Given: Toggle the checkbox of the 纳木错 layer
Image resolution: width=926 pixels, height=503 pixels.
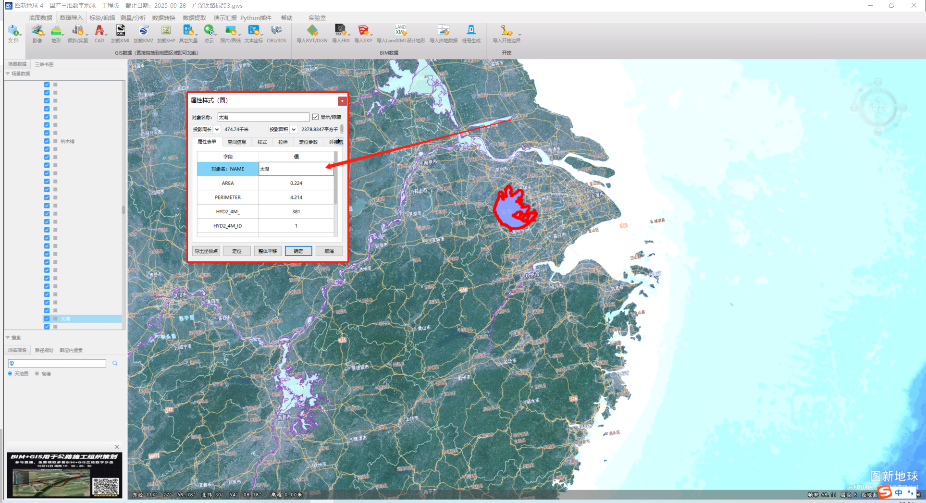Looking at the screenshot, I should click(47, 141).
